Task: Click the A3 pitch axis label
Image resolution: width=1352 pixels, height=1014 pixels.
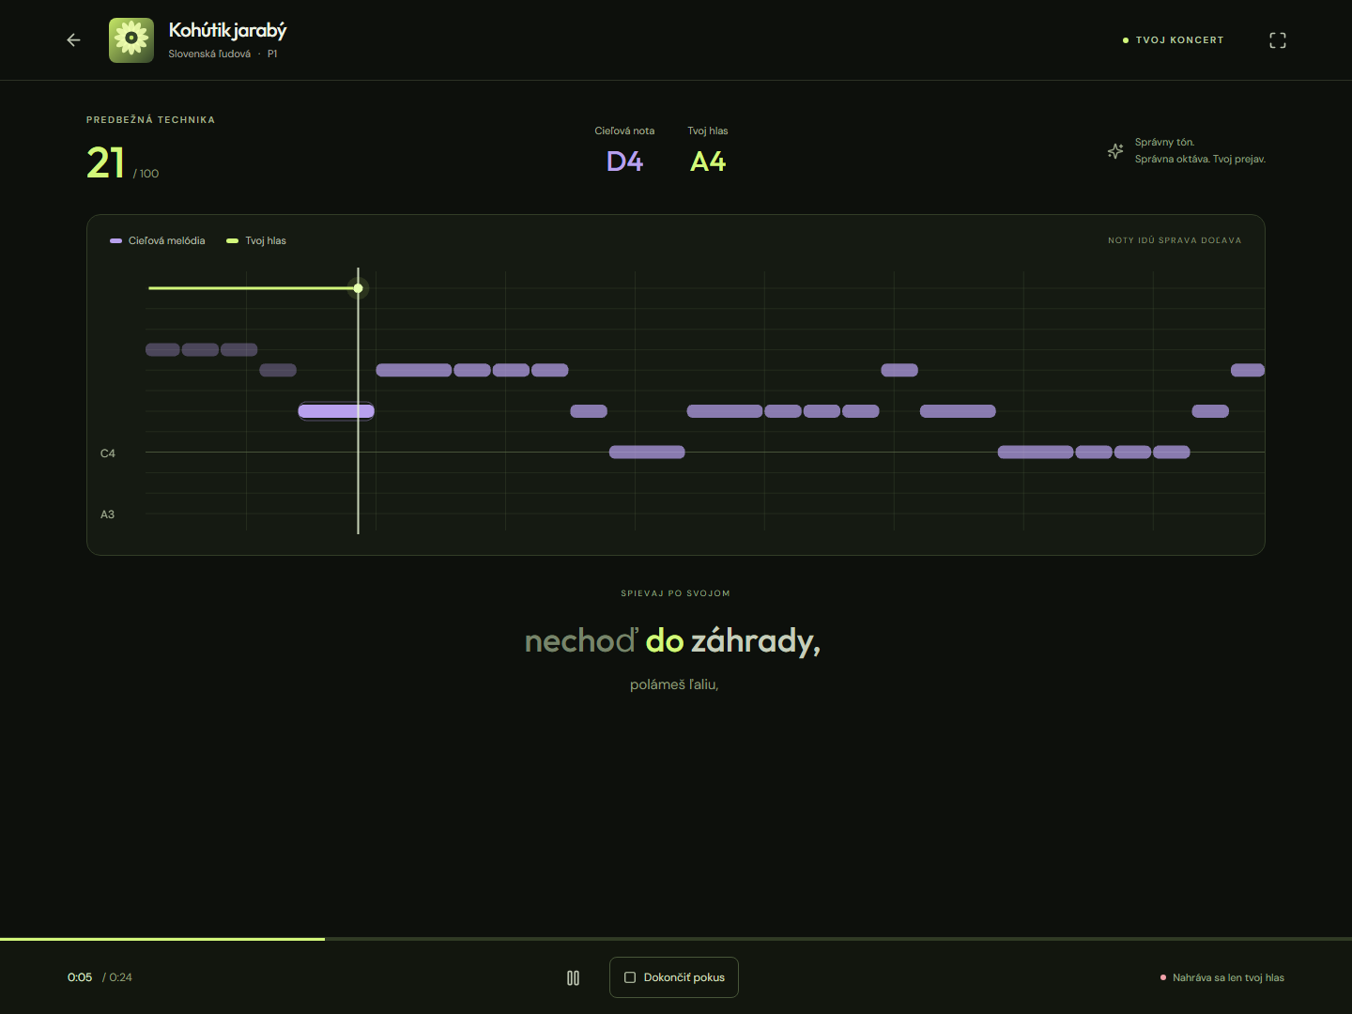Action: (108, 515)
